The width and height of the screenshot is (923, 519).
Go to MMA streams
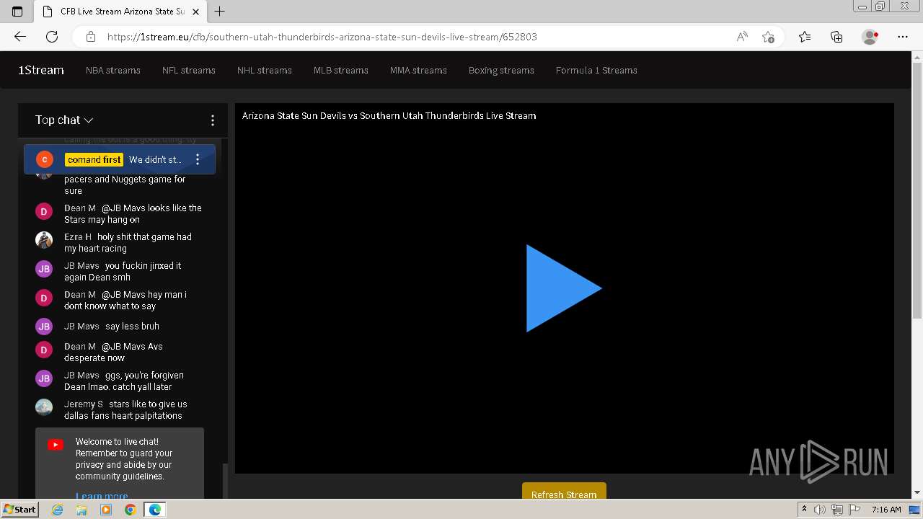[418, 70]
